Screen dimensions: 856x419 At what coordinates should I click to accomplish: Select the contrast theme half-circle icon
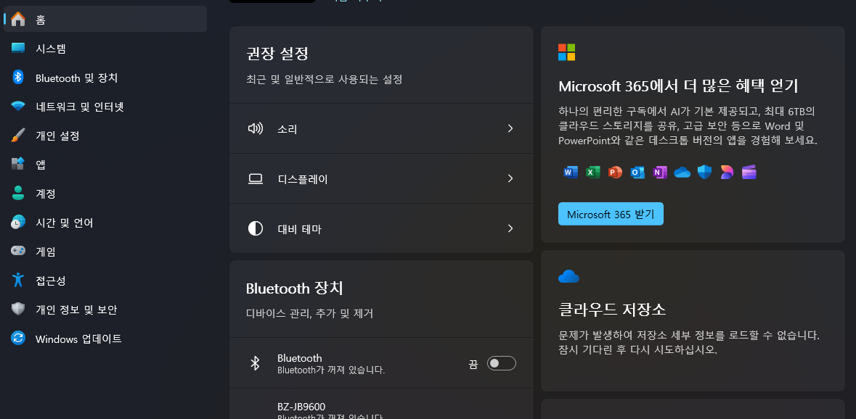[256, 228]
